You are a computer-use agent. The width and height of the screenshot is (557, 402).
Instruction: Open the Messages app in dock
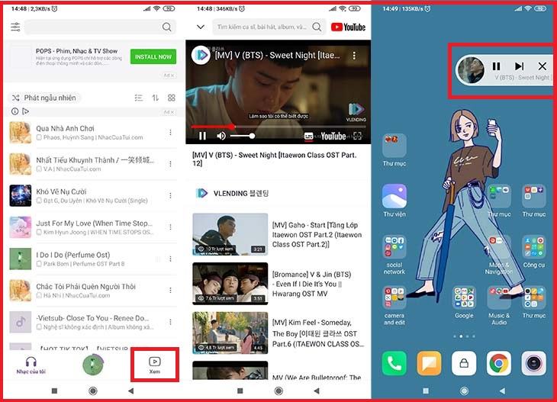429,363
